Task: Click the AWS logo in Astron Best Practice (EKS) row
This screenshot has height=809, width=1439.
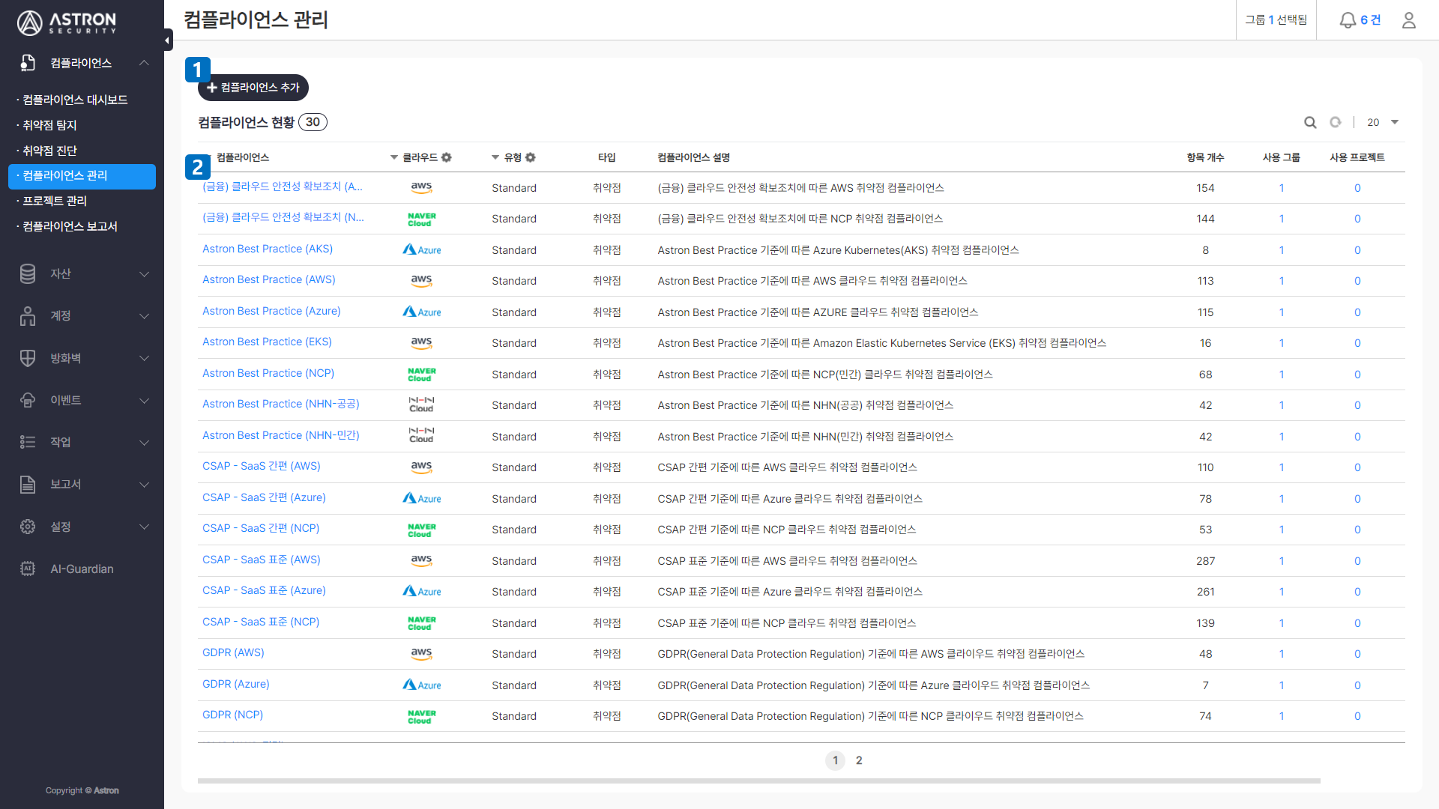Action: pyautogui.click(x=421, y=342)
